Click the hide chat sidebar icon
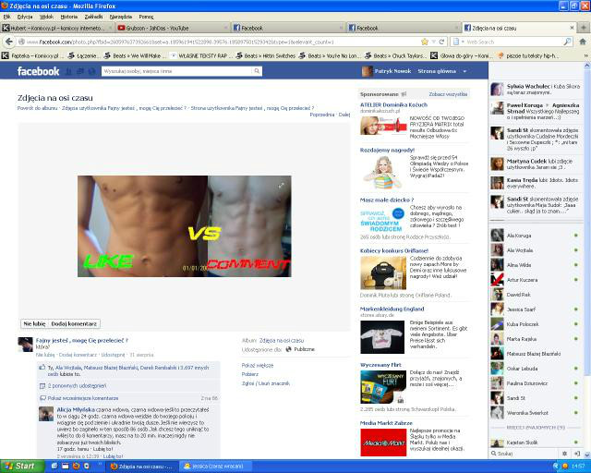The height and width of the screenshot is (473, 591). tap(576, 454)
